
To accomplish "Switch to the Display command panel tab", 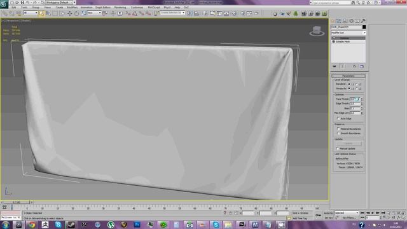I will 357,21.
